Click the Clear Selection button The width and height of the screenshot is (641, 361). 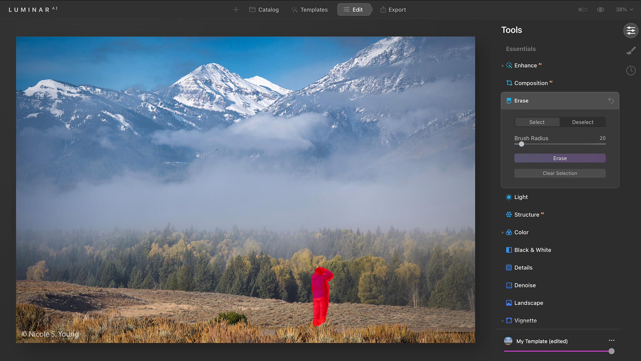tap(560, 173)
